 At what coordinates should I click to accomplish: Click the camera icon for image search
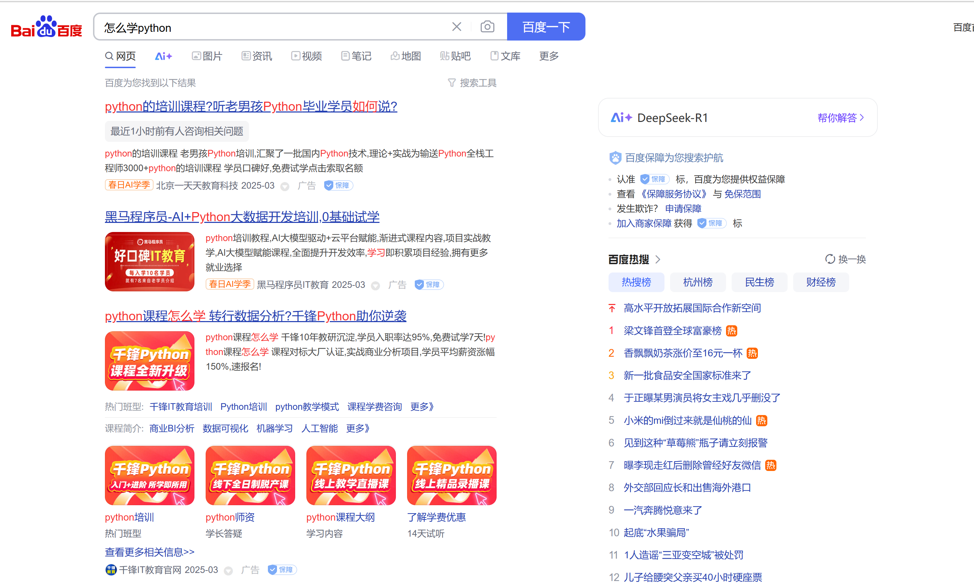point(488,27)
